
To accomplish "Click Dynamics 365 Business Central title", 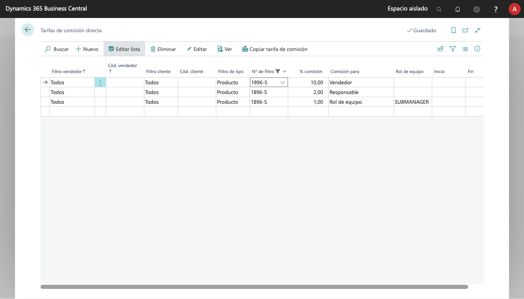I will coord(46,8).
